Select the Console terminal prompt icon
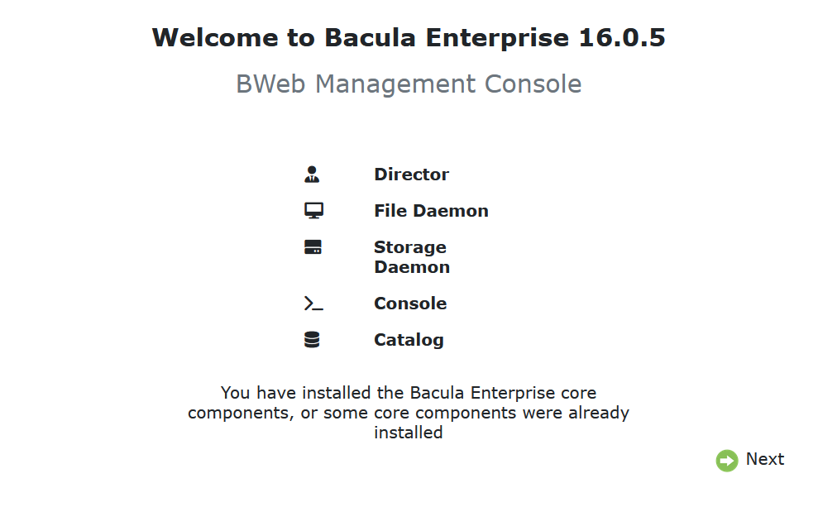 point(313,304)
